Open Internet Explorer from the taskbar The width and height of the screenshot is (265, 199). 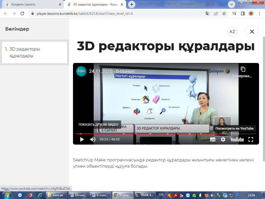(x=40, y=195)
